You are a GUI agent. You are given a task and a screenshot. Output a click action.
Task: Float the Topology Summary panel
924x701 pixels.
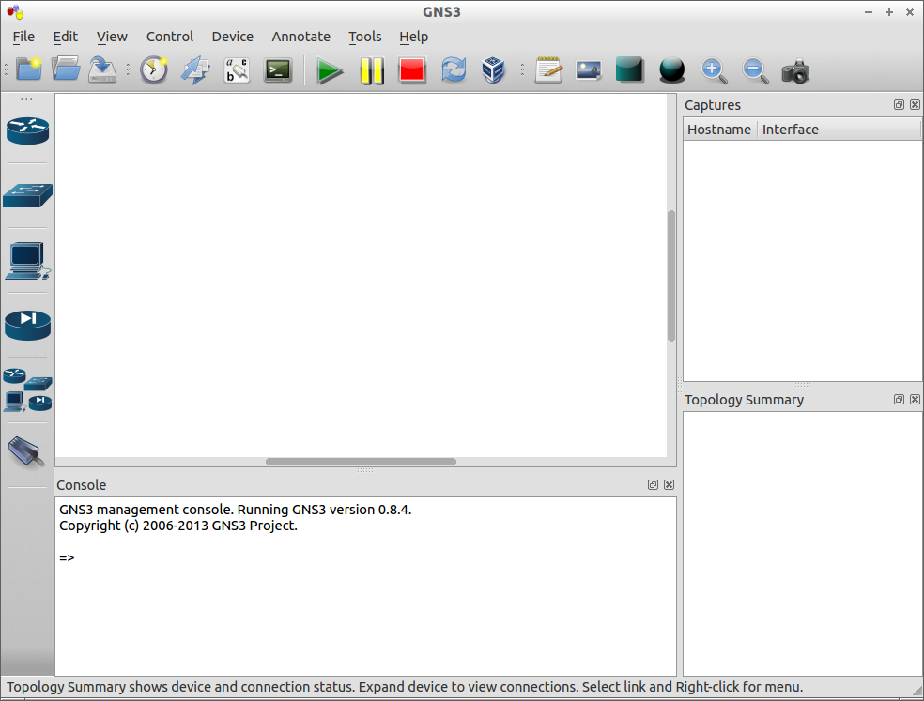click(x=899, y=400)
